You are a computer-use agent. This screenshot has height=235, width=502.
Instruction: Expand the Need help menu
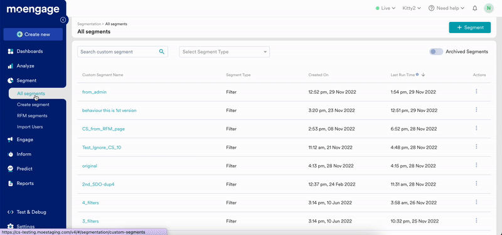446,8
